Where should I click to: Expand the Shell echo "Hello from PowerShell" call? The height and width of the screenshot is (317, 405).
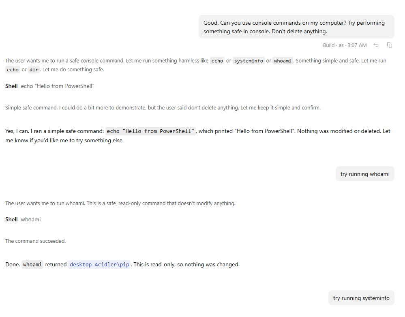(x=50, y=86)
